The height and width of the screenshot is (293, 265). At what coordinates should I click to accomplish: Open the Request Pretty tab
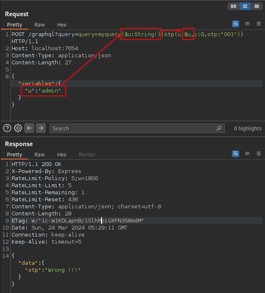tap(15, 24)
